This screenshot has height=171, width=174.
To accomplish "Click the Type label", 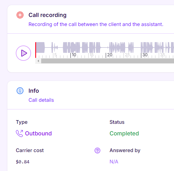I will coord(22,122).
